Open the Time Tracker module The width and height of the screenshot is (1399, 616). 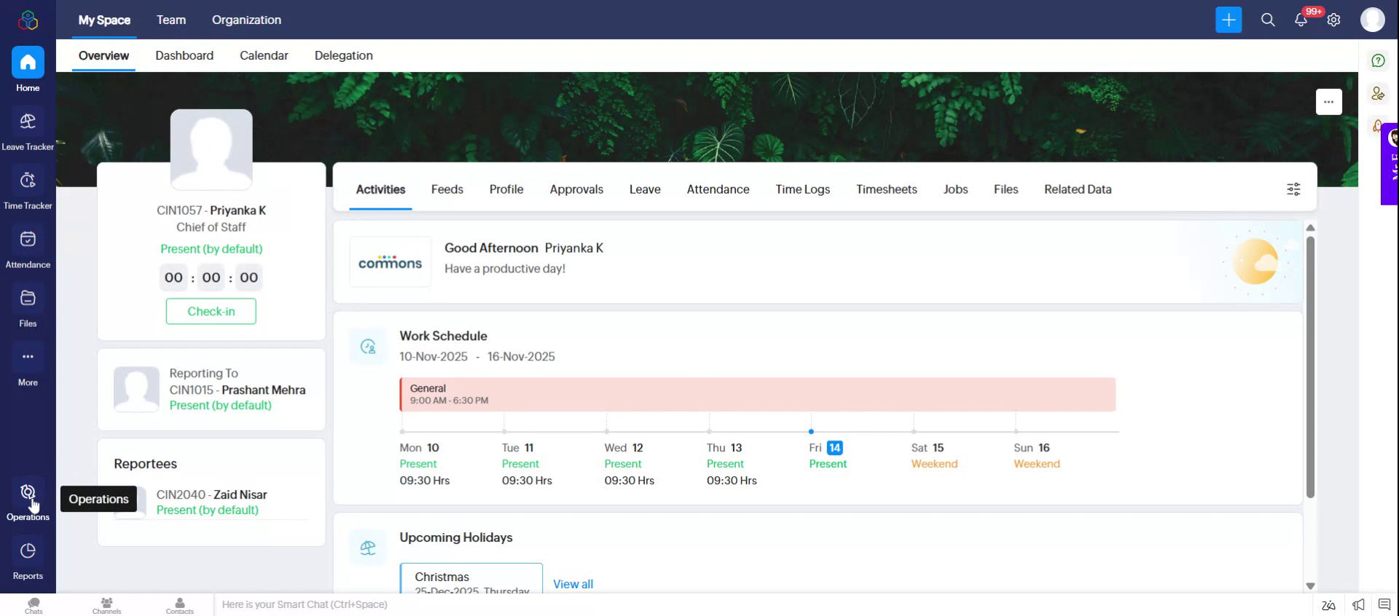[28, 189]
